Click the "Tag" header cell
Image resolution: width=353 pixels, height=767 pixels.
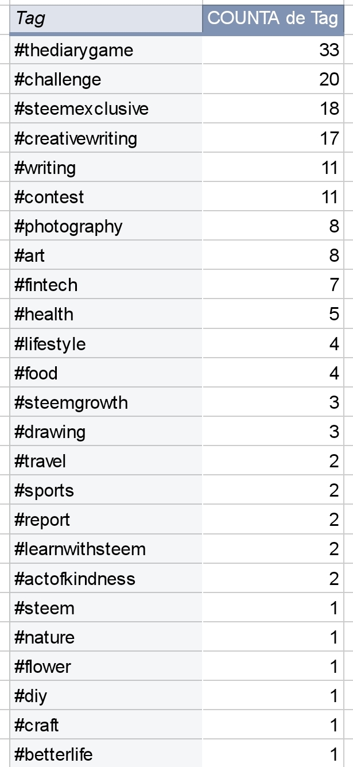[106, 19]
